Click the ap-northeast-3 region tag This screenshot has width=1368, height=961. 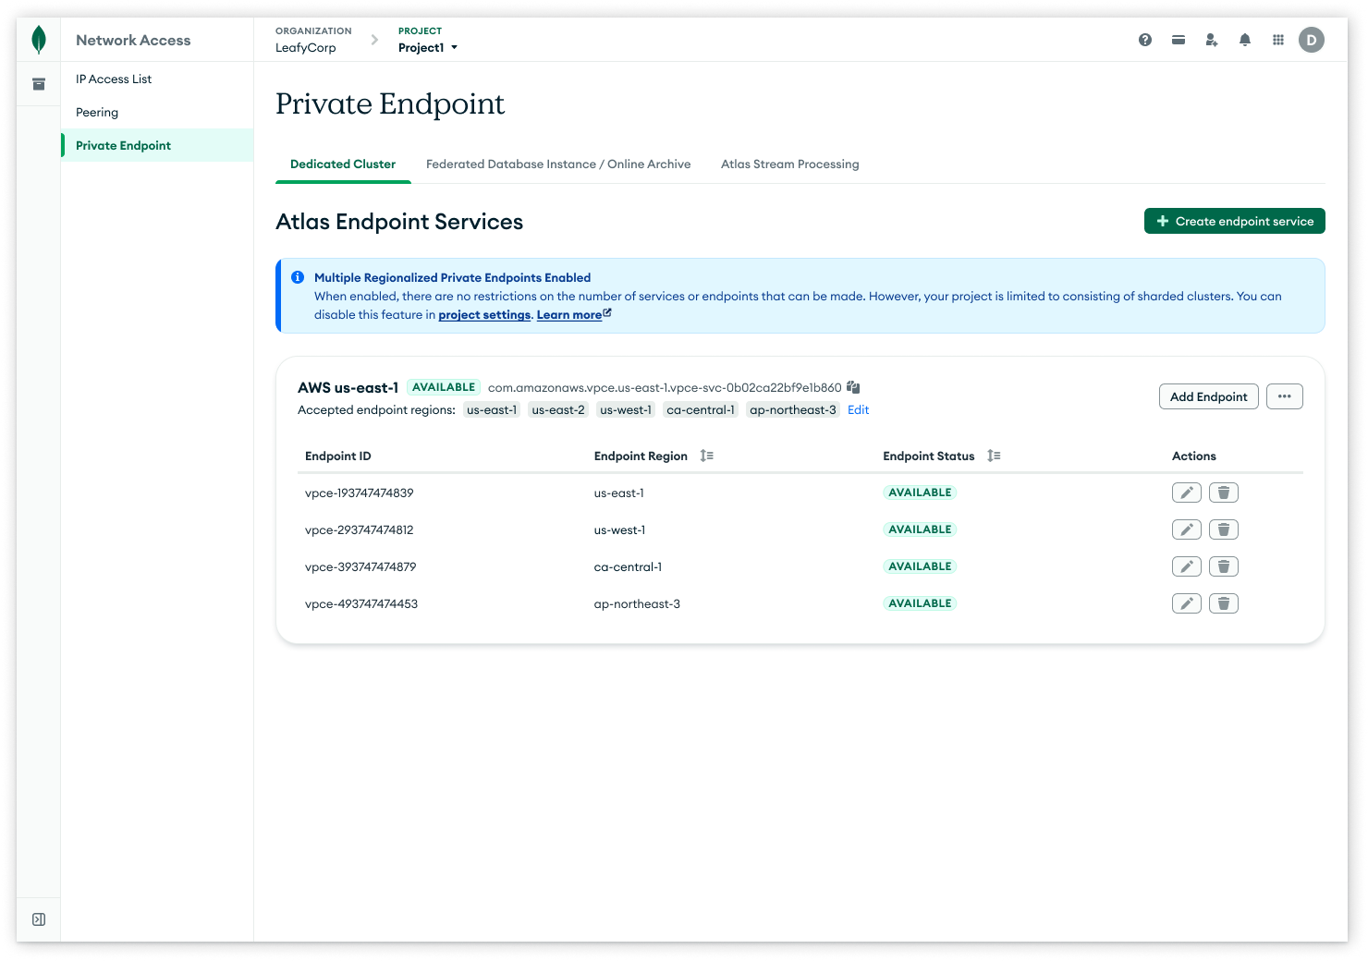tap(793, 409)
